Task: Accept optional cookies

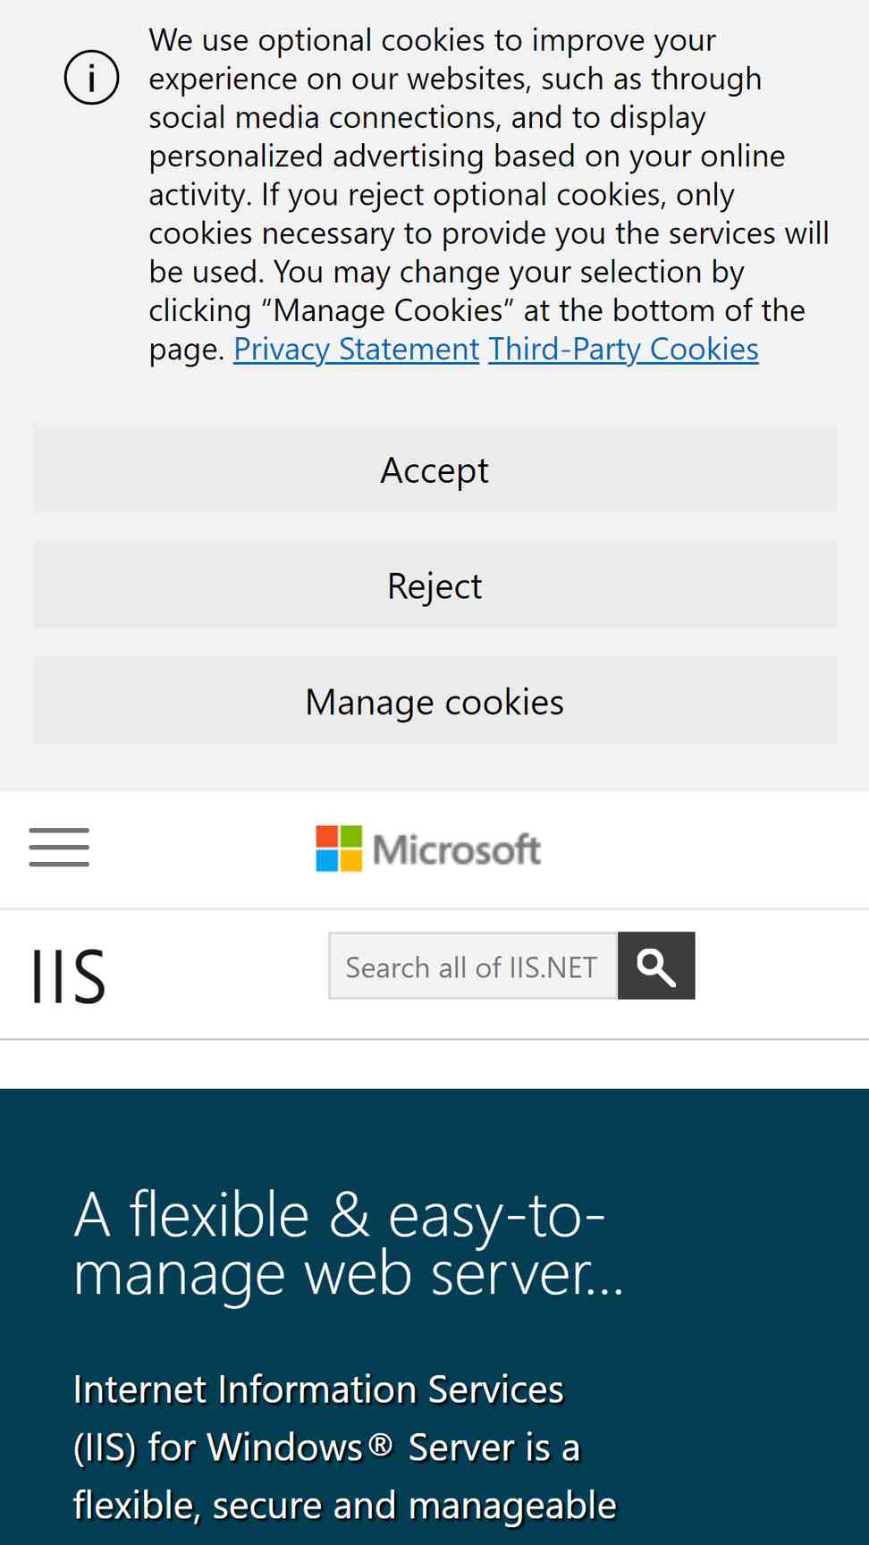Action: coord(434,469)
